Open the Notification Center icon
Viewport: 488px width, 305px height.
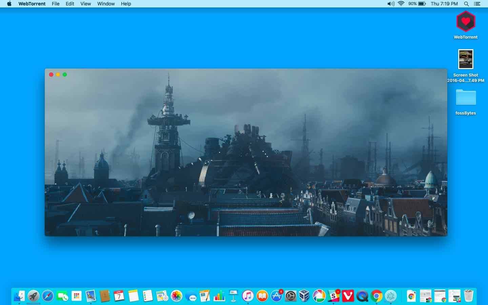coord(477,4)
